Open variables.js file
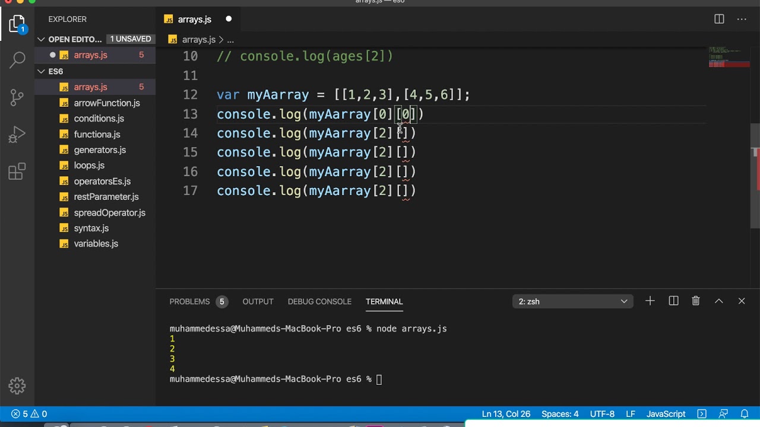 96,244
